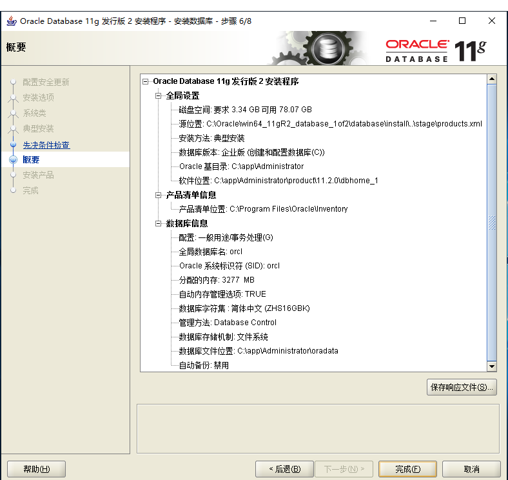Select the 数据库版本: 企业版 row
Image resolution: width=508 pixels, height=480 pixels.
[x=251, y=152]
